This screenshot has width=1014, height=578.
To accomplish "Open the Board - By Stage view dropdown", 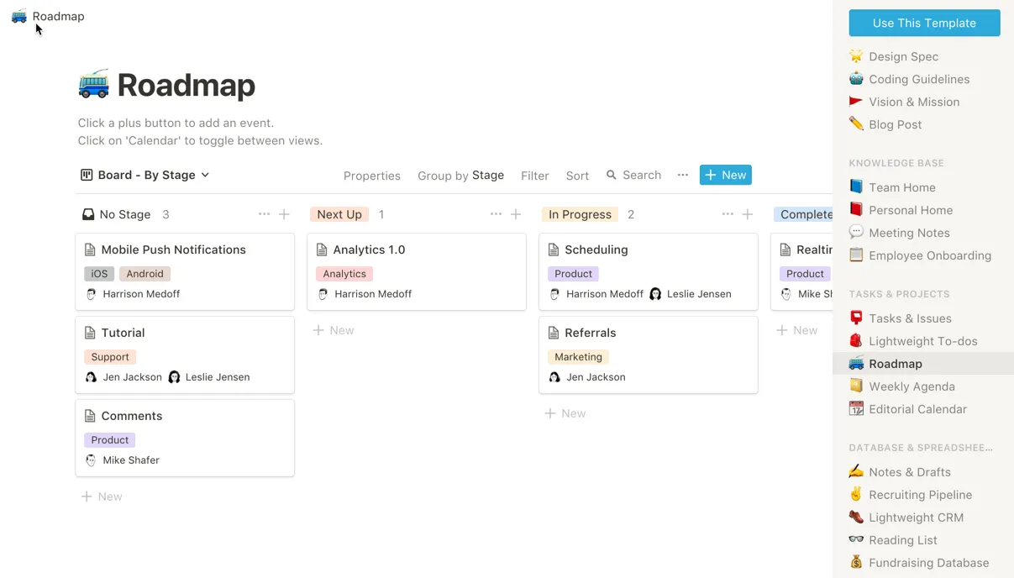I will 145,175.
